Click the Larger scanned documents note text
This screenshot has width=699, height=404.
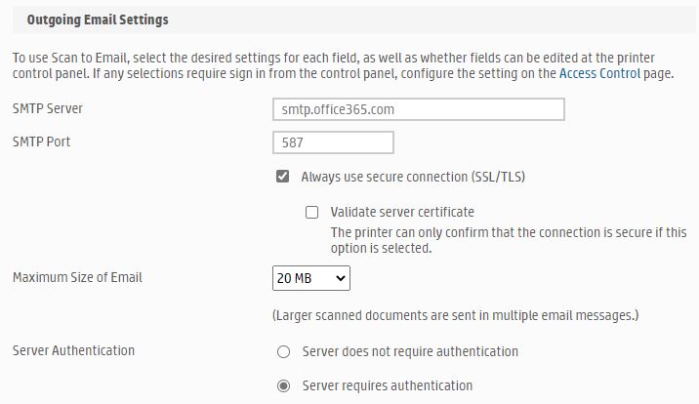click(x=455, y=315)
